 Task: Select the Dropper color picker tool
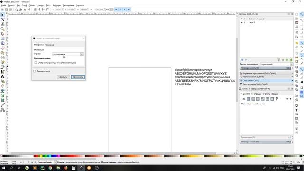coord(2,105)
